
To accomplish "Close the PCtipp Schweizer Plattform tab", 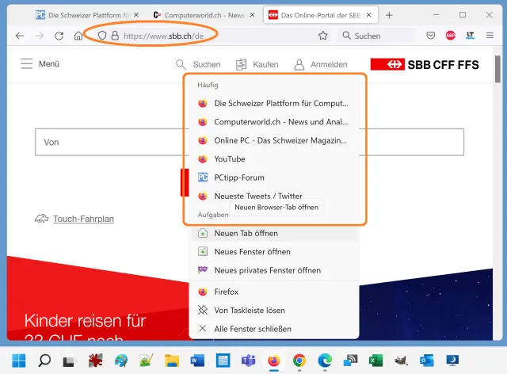I will click(x=136, y=15).
